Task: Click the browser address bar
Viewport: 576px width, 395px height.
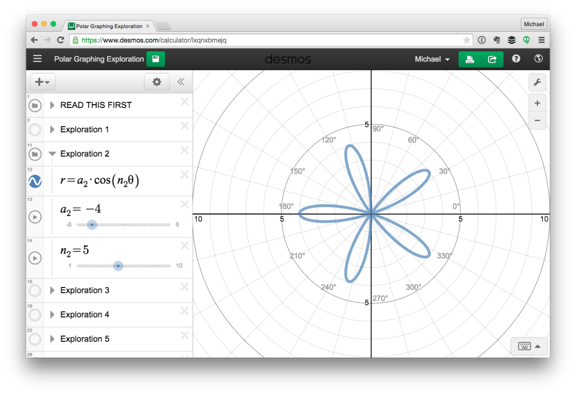Action: click(x=192, y=40)
